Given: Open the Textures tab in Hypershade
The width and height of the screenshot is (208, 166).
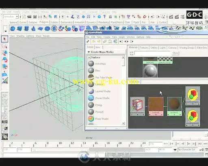Looking at the screenshot, I should 144,47.
